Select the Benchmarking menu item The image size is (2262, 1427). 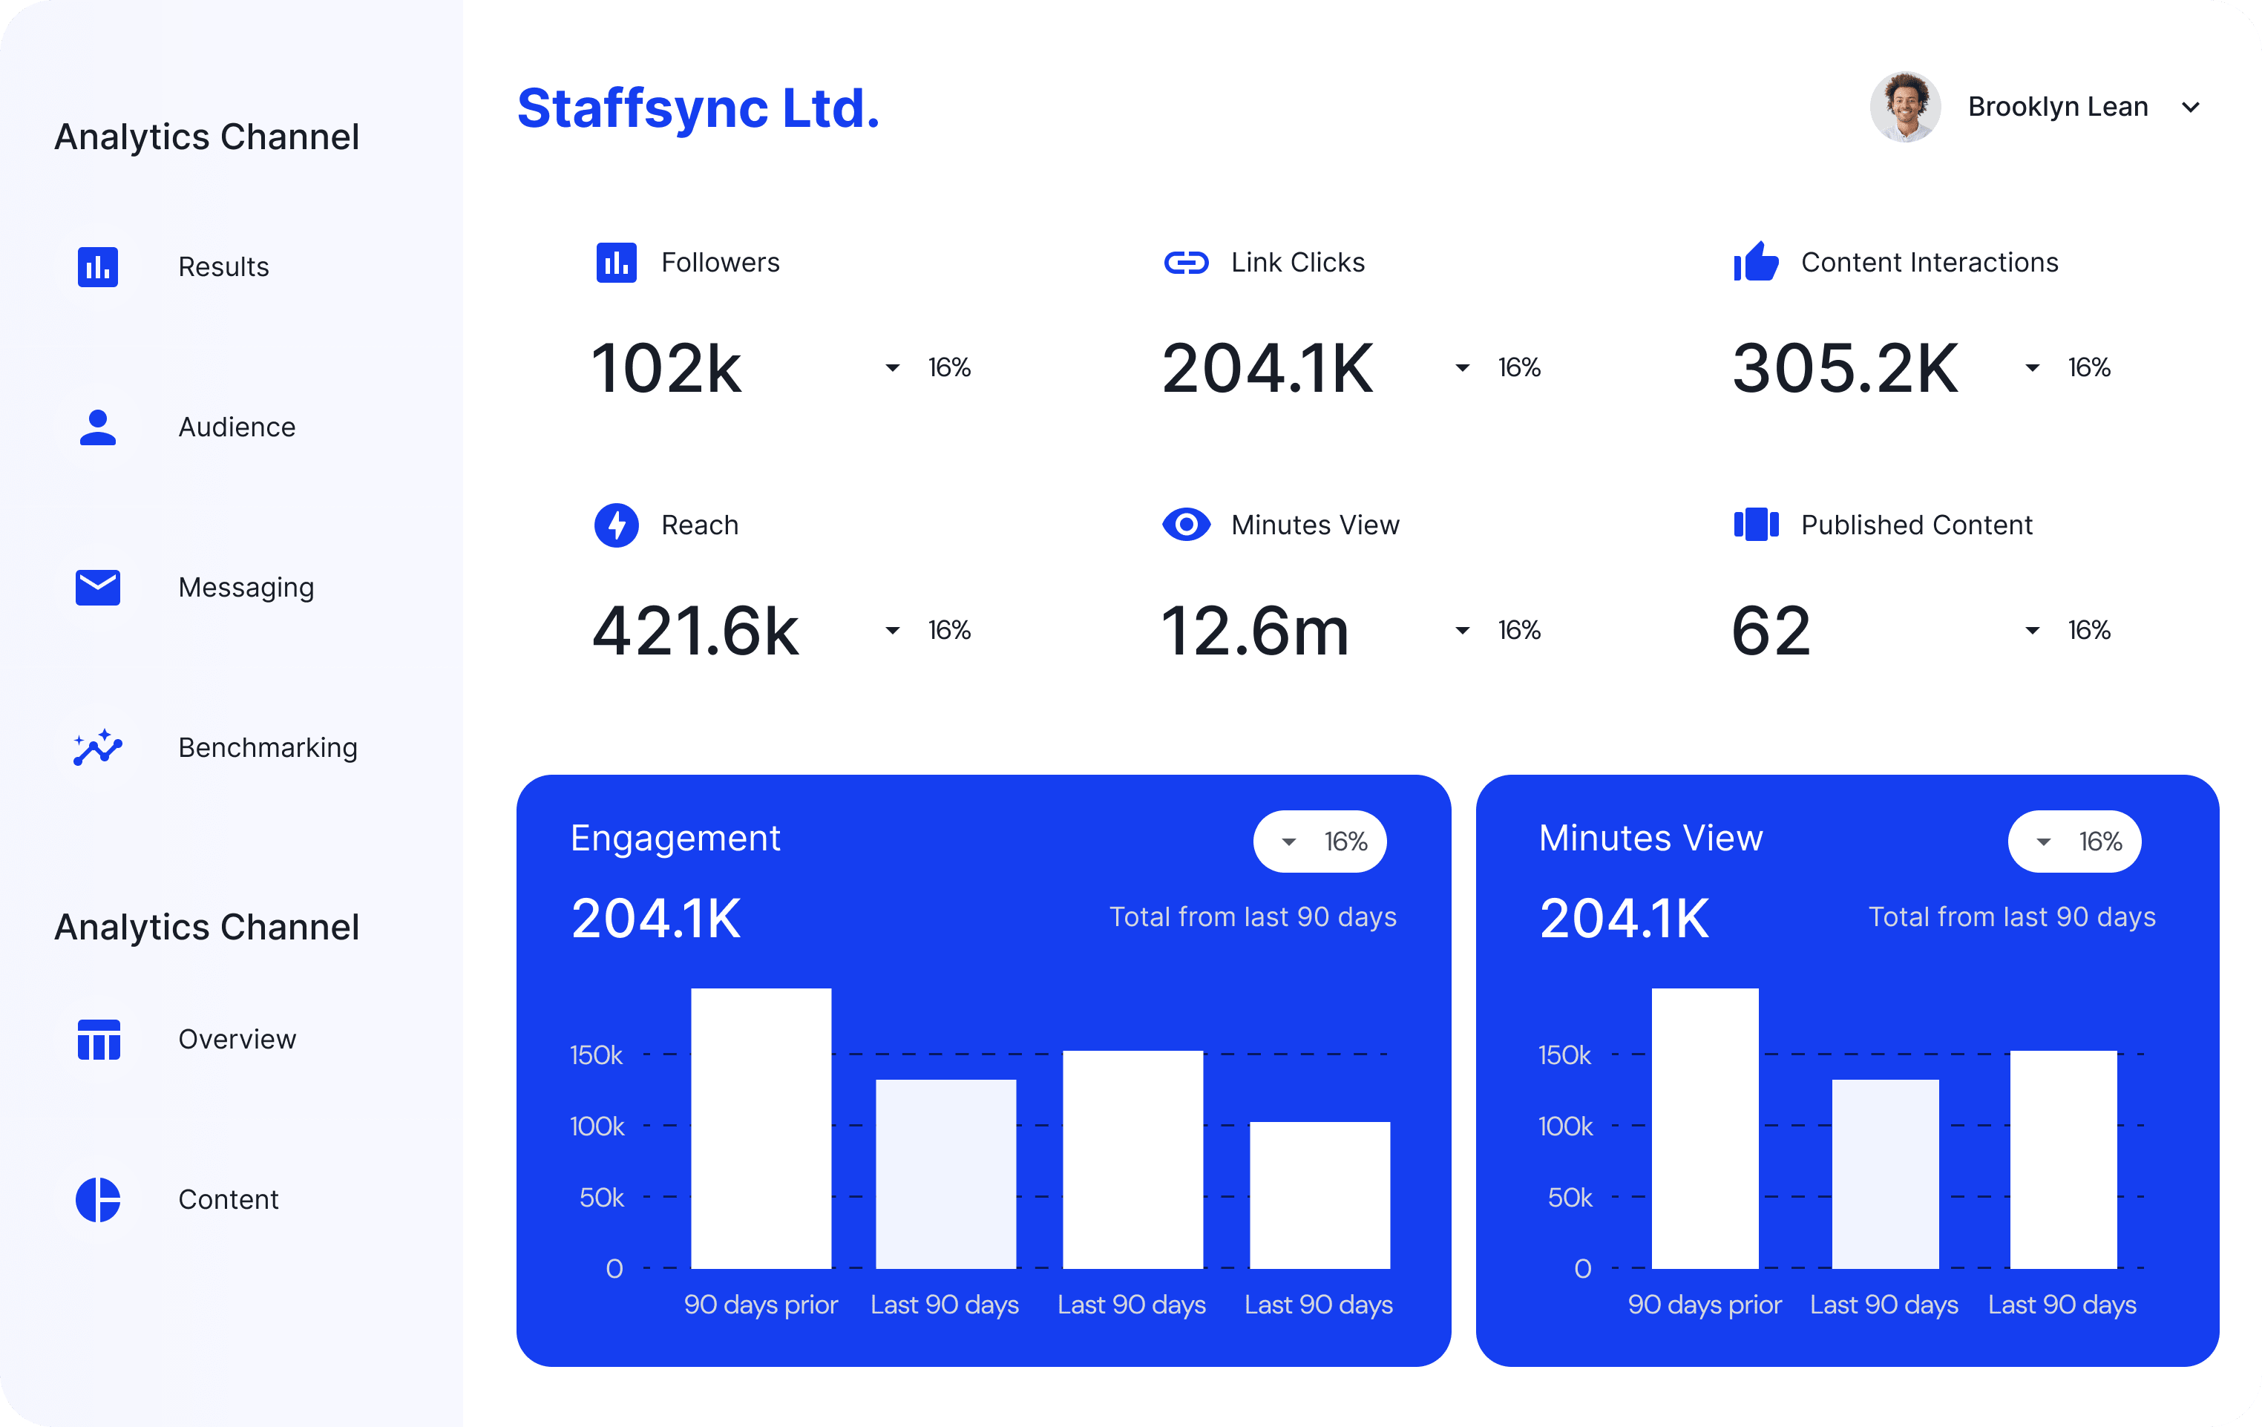coord(268,748)
